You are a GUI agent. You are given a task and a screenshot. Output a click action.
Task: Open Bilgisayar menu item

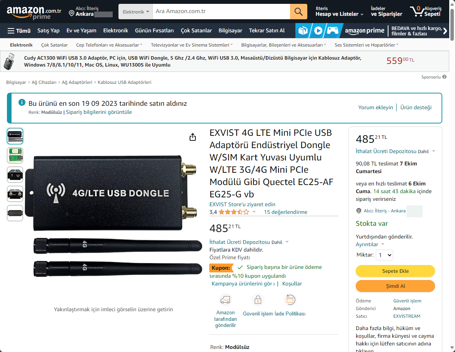pos(230,30)
